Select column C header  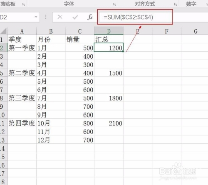click(80, 31)
